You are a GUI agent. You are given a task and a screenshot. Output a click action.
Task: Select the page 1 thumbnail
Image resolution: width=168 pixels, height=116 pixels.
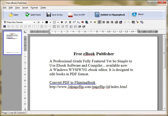click(x=12, y=43)
